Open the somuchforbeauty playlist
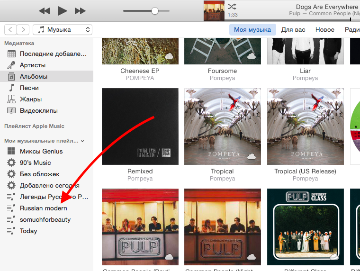The width and height of the screenshot is (360, 271). tap(46, 219)
